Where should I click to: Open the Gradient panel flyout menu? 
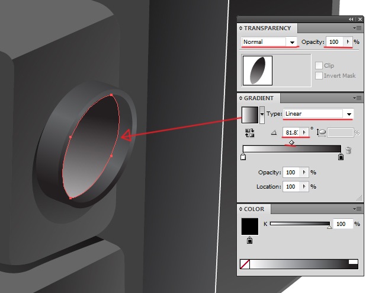357,98
